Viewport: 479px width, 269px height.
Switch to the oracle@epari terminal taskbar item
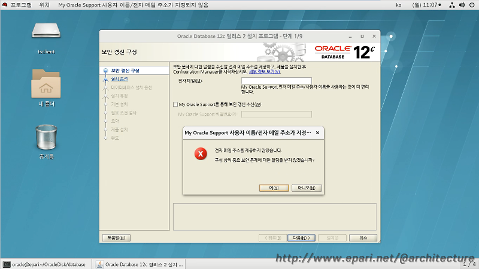click(x=46, y=264)
